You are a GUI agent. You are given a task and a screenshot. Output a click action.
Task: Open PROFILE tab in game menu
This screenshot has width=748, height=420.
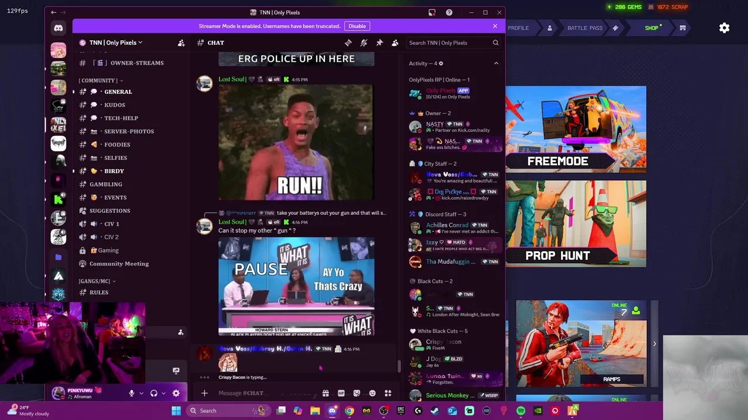pyautogui.click(x=518, y=28)
